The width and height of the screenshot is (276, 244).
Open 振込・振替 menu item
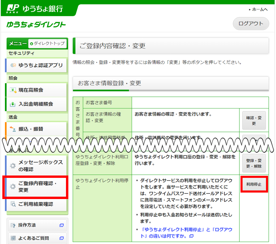pyautogui.click(x=36, y=129)
